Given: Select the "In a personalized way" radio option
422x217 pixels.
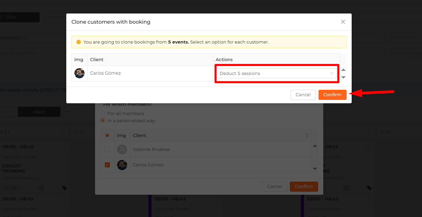Looking at the screenshot, I should point(103,120).
